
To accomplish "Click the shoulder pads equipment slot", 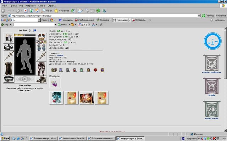I will coord(41,35).
